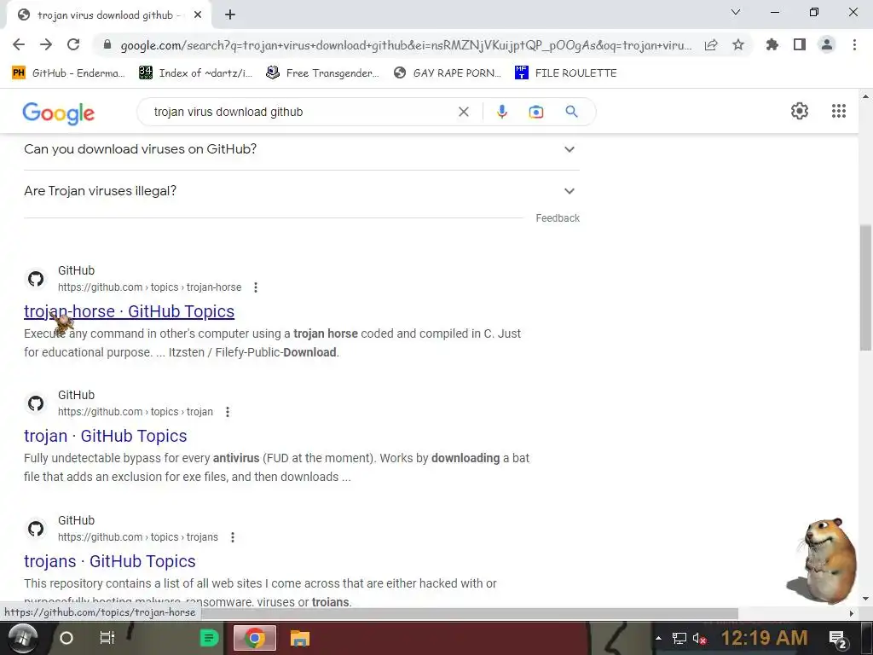The image size is (873, 655).
Task: Share this page from the address bar
Action: click(x=711, y=45)
